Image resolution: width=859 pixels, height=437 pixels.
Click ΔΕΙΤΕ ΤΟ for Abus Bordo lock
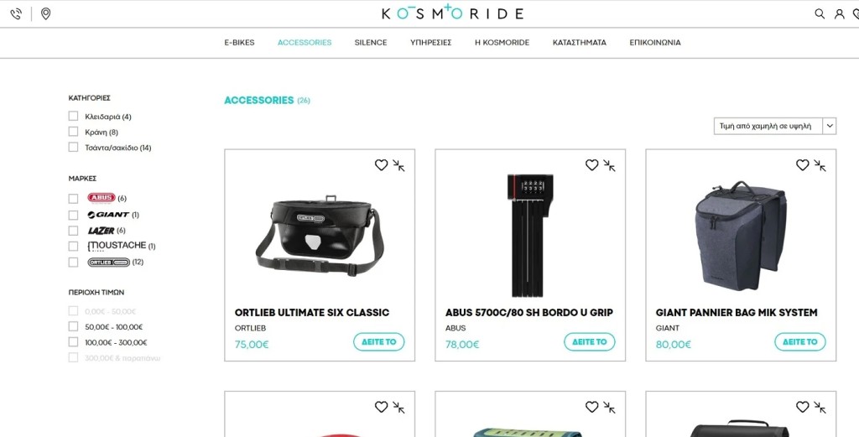click(590, 341)
